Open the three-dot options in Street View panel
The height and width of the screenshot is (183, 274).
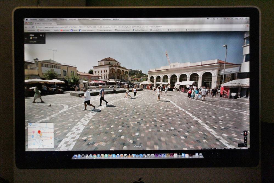click(44, 35)
